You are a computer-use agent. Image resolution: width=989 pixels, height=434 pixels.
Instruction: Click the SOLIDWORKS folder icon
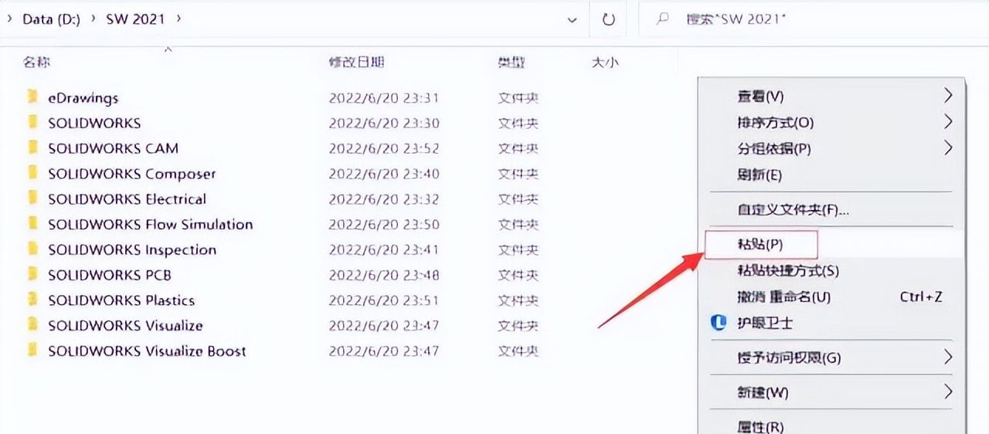[32, 122]
